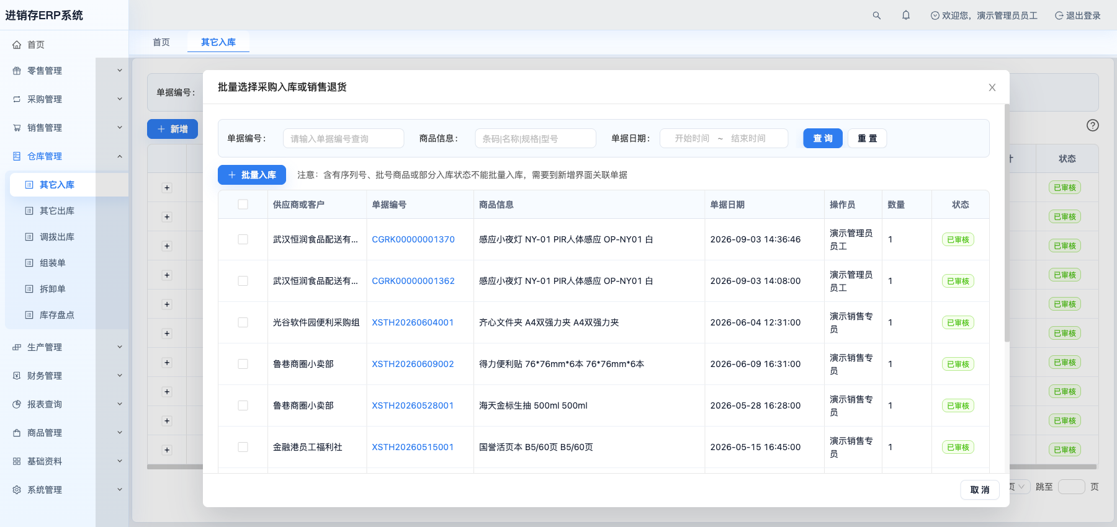Screen dimensions: 1117x527
Task: Close the batch selection dialog
Action: coord(992,87)
